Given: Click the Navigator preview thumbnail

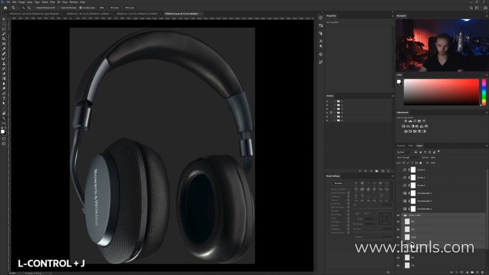Looking at the screenshot, I should pos(442,45).
